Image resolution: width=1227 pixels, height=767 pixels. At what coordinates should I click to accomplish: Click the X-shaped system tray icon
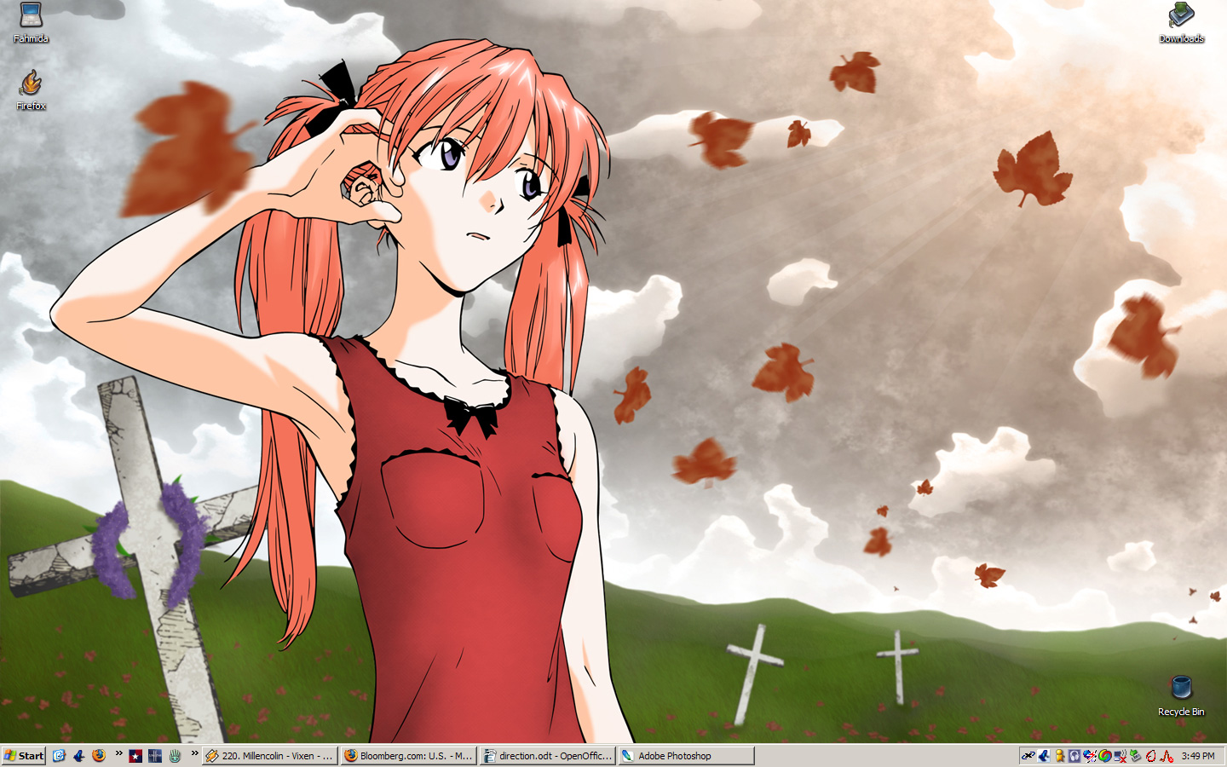tap(1028, 756)
